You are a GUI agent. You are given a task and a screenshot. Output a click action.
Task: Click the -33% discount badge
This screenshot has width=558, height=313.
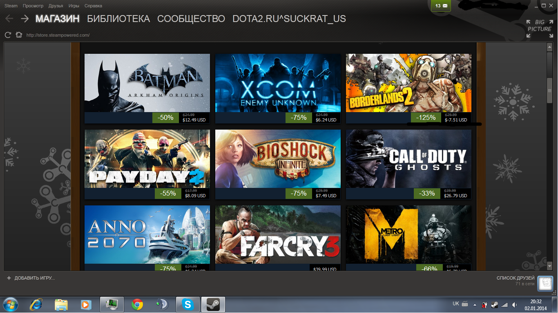427,194
